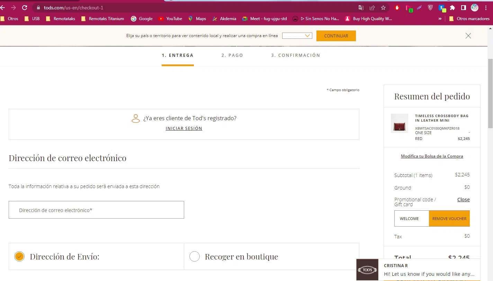493x281 pixels.
Task: Click the REMOVE VOUCHER button
Action: coord(449,219)
